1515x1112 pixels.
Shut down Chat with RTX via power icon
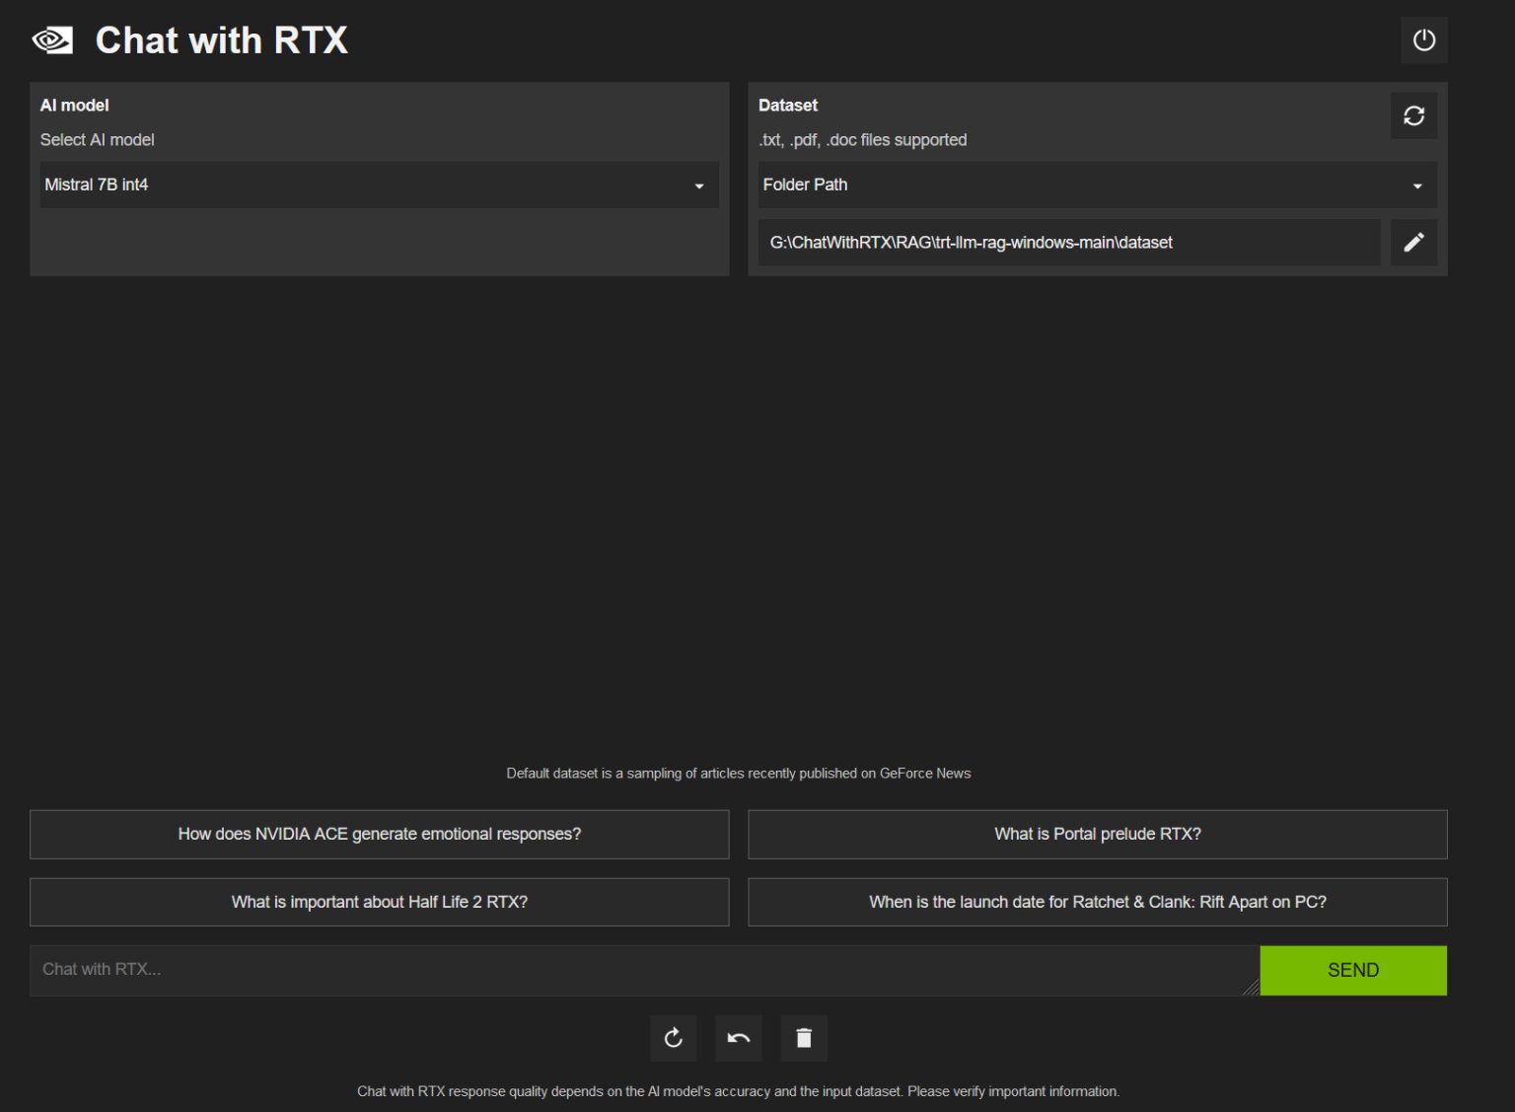(x=1424, y=40)
